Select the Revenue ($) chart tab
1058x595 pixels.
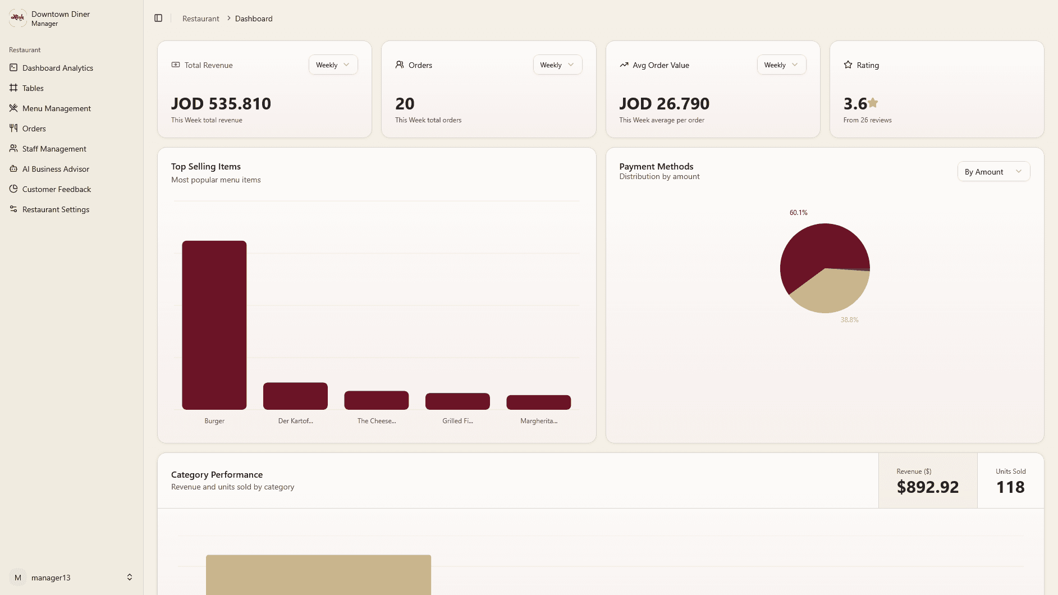coord(927,481)
